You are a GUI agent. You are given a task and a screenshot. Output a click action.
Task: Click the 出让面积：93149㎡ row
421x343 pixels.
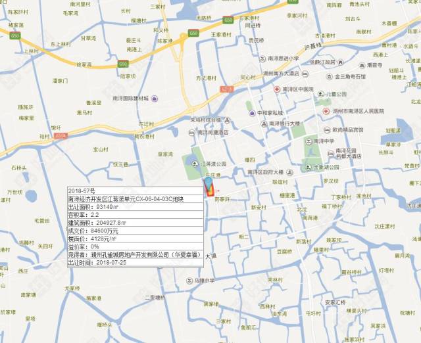(x=136, y=207)
